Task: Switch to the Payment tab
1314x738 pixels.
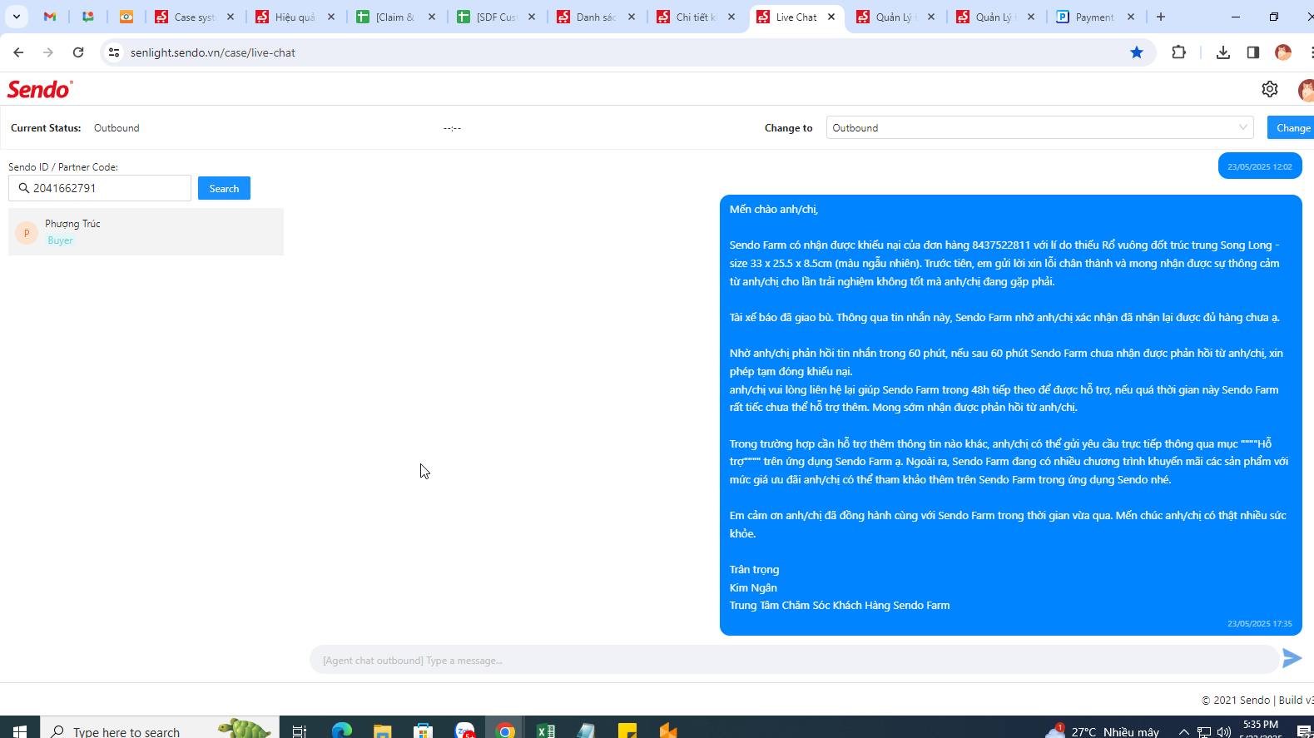Action: [1093, 17]
